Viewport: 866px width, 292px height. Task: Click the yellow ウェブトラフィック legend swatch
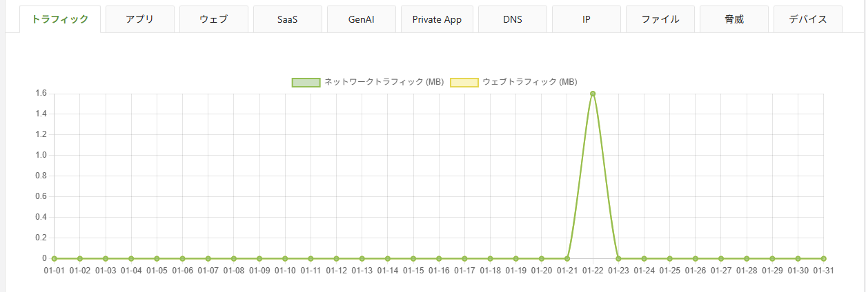(464, 82)
